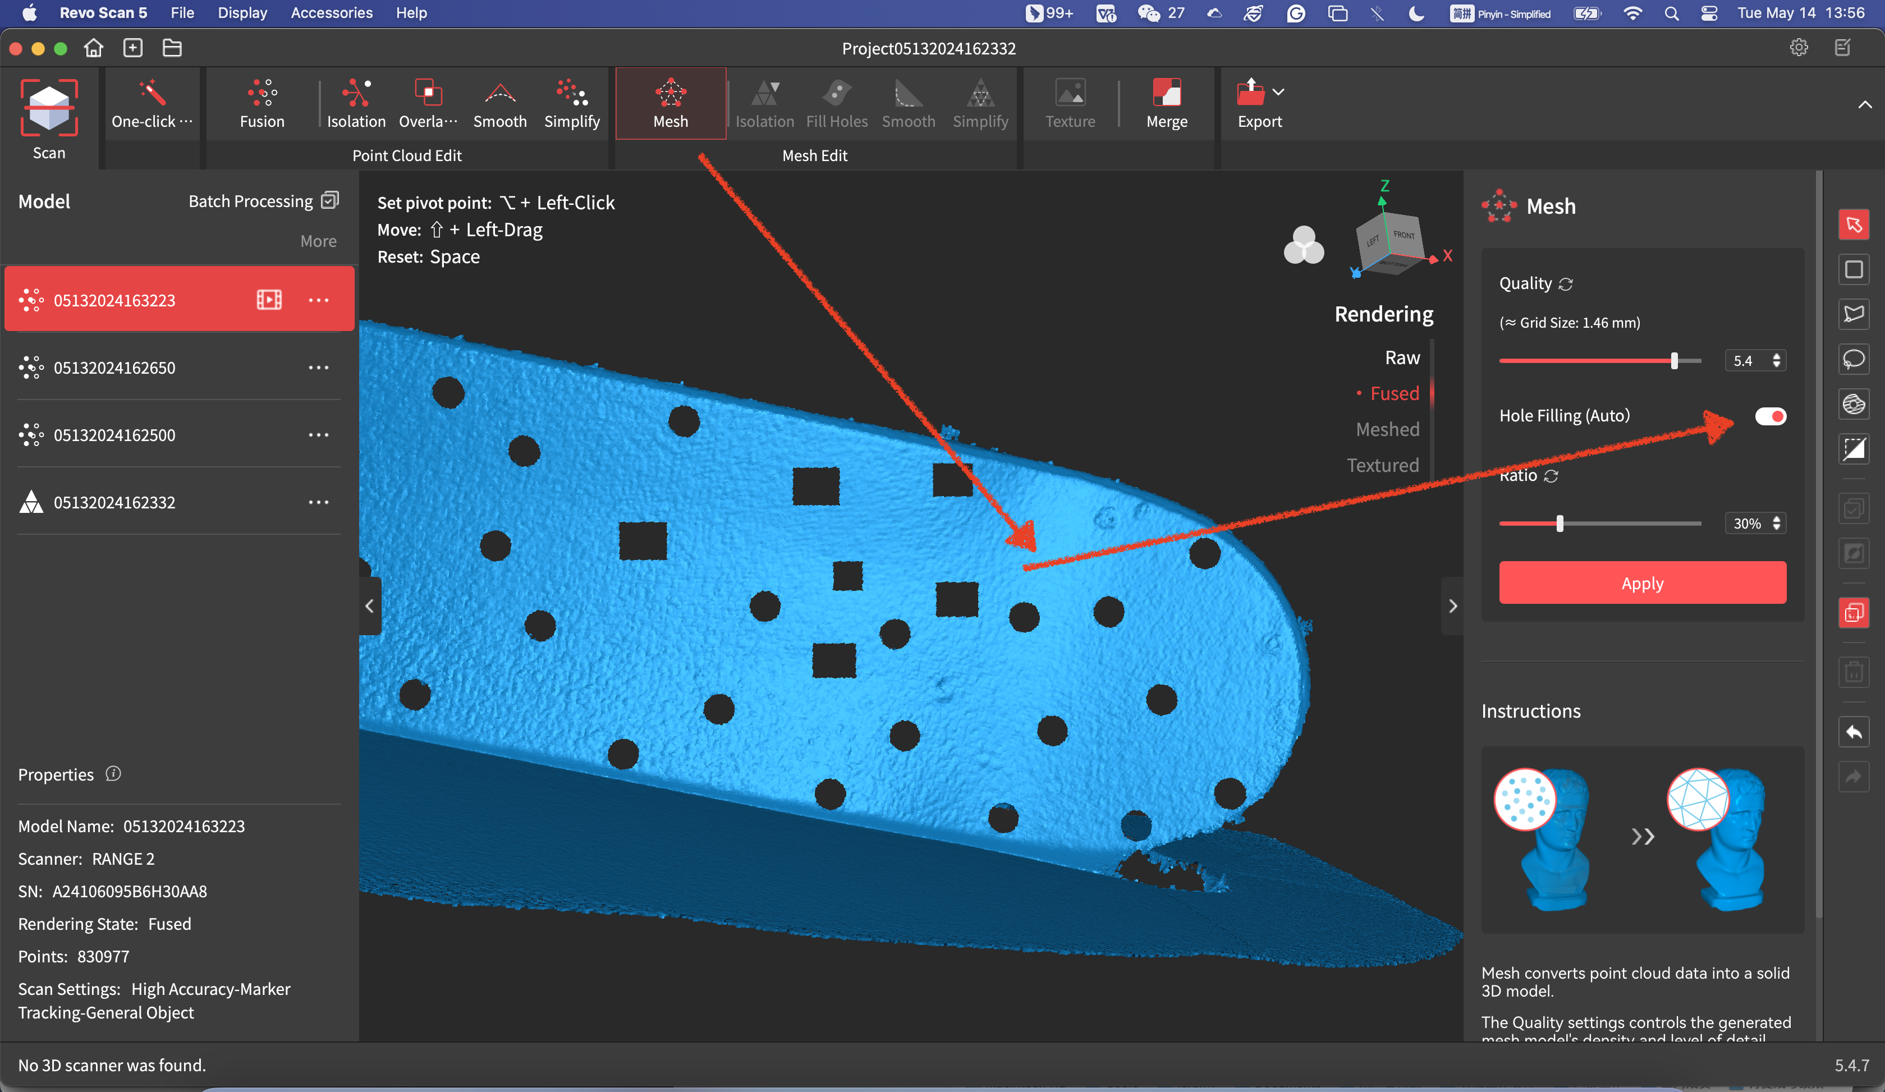Select the Fill Holes tool

(x=836, y=103)
